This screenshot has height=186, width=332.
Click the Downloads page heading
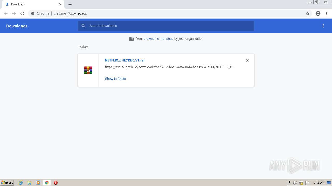tap(17, 26)
